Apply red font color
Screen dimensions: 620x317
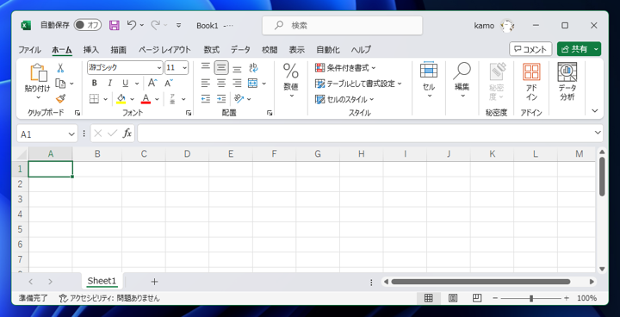[146, 99]
